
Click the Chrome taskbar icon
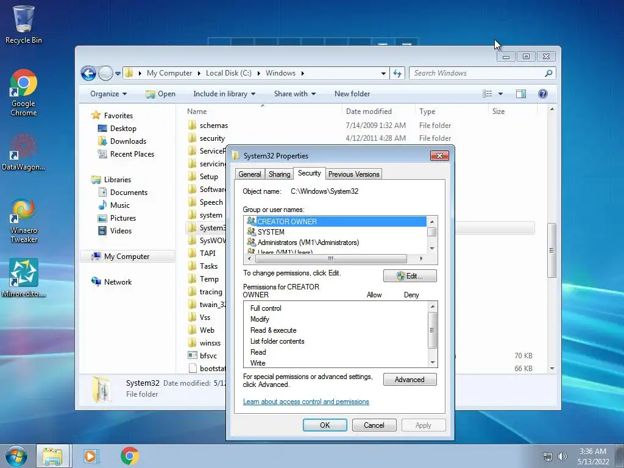130,456
